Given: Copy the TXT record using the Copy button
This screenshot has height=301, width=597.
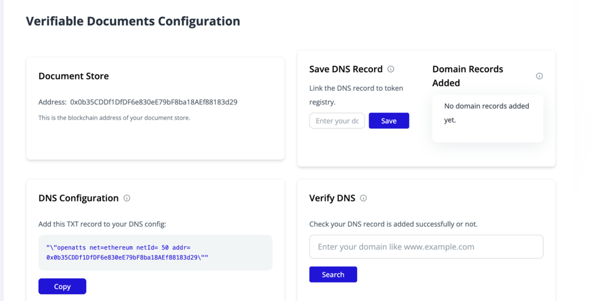Looking at the screenshot, I should point(62,286).
